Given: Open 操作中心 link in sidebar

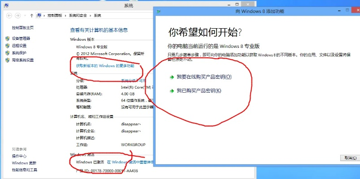Looking at the screenshot, I should point(19,156).
